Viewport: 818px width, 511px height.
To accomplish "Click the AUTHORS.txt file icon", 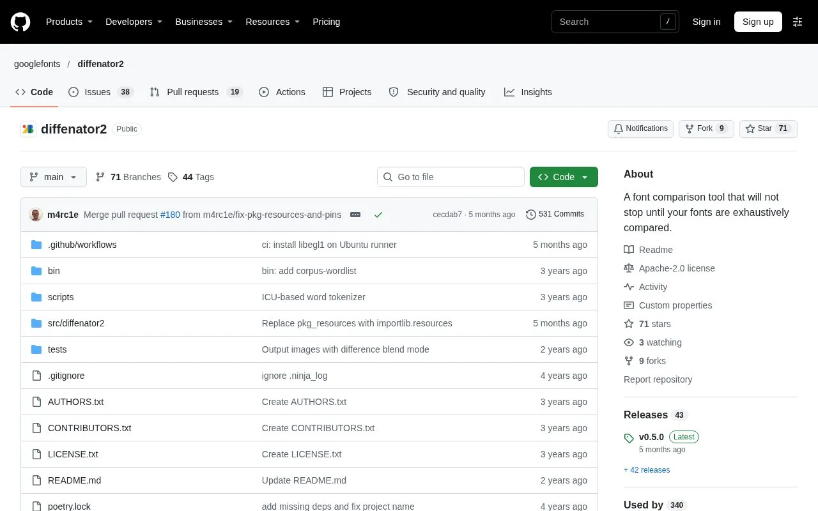I will (x=36, y=402).
